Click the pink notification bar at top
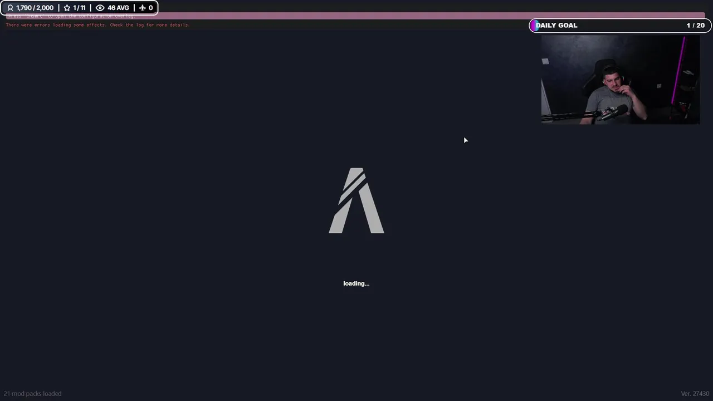 click(x=356, y=16)
